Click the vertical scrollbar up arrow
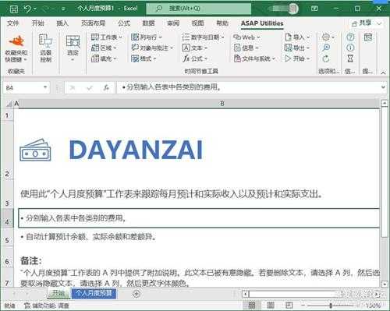 tap(385, 104)
